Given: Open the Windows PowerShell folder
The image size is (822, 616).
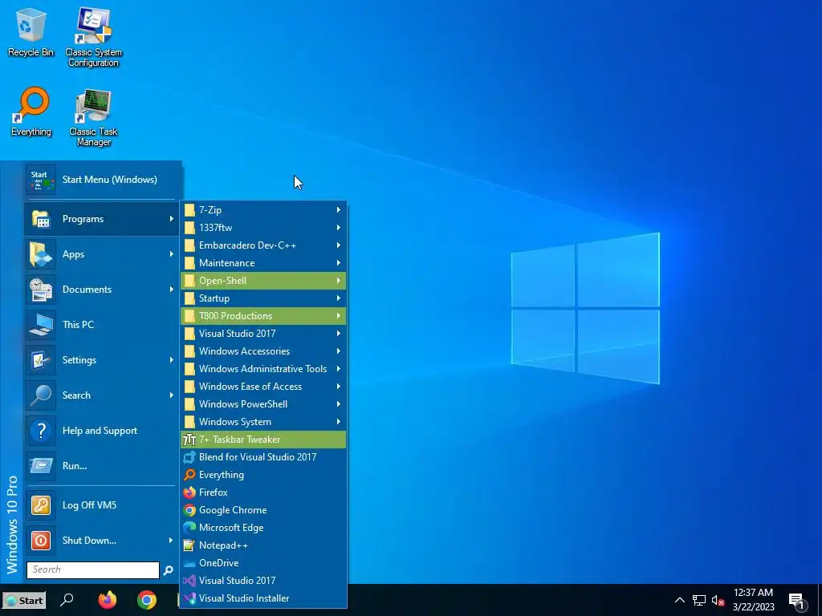Looking at the screenshot, I should click(263, 404).
